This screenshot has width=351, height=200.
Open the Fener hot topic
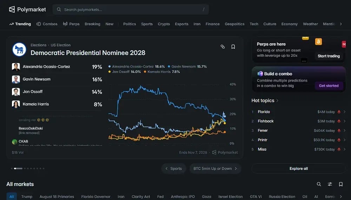point(263,131)
